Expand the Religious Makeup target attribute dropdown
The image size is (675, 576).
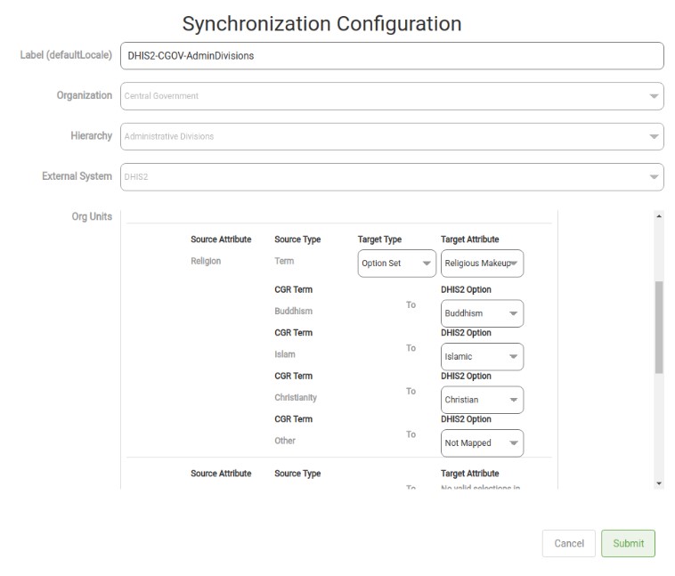(x=482, y=264)
